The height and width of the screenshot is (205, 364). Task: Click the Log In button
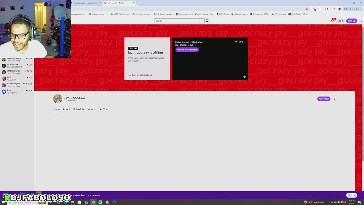tap(340, 21)
